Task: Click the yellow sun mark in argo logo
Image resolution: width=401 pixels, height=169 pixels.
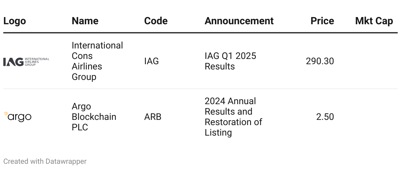Action: [6, 114]
